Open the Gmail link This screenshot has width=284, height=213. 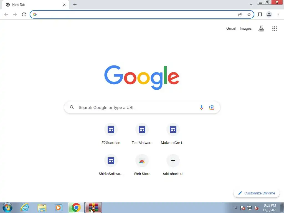point(231,29)
